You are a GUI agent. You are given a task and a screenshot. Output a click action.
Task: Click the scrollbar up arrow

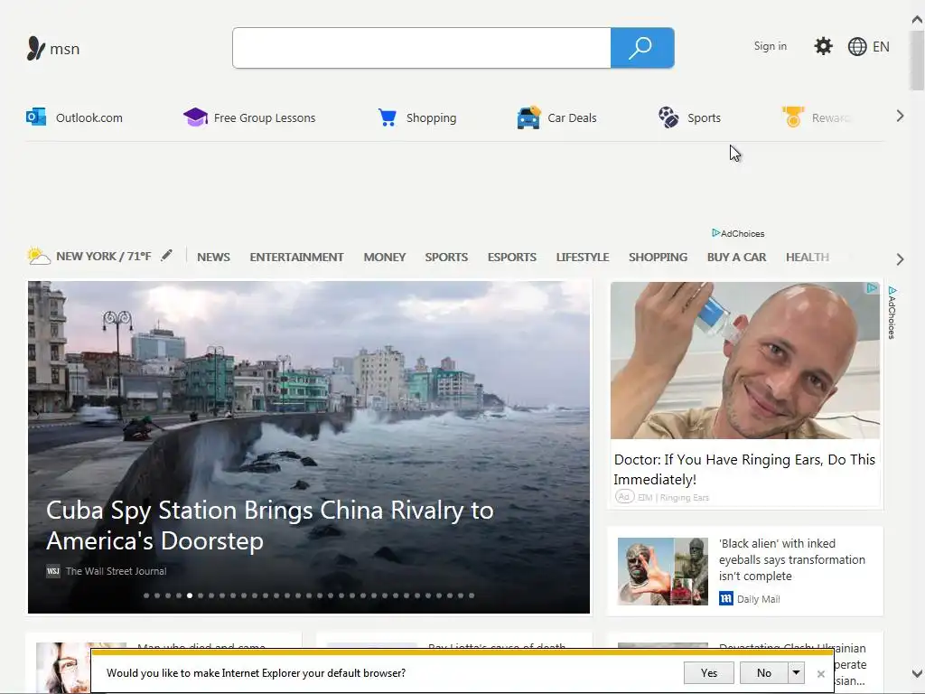[x=918, y=20]
